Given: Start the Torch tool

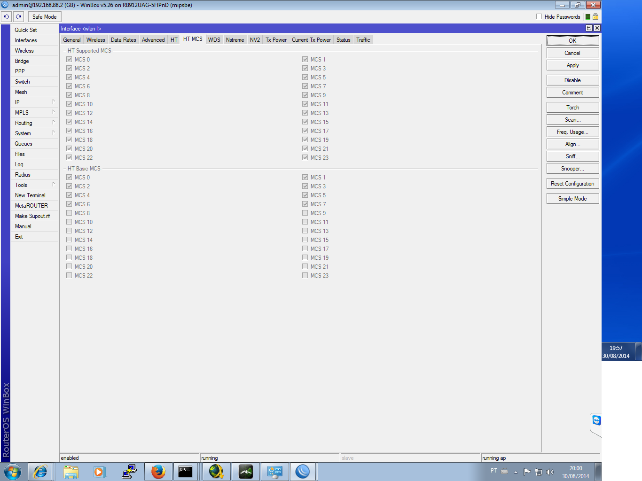Looking at the screenshot, I should (x=572, y=108).
